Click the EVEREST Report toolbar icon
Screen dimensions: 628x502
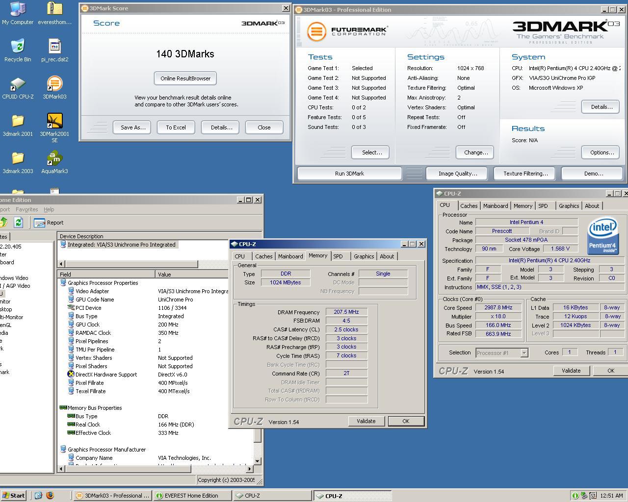(x=49, y=223)
